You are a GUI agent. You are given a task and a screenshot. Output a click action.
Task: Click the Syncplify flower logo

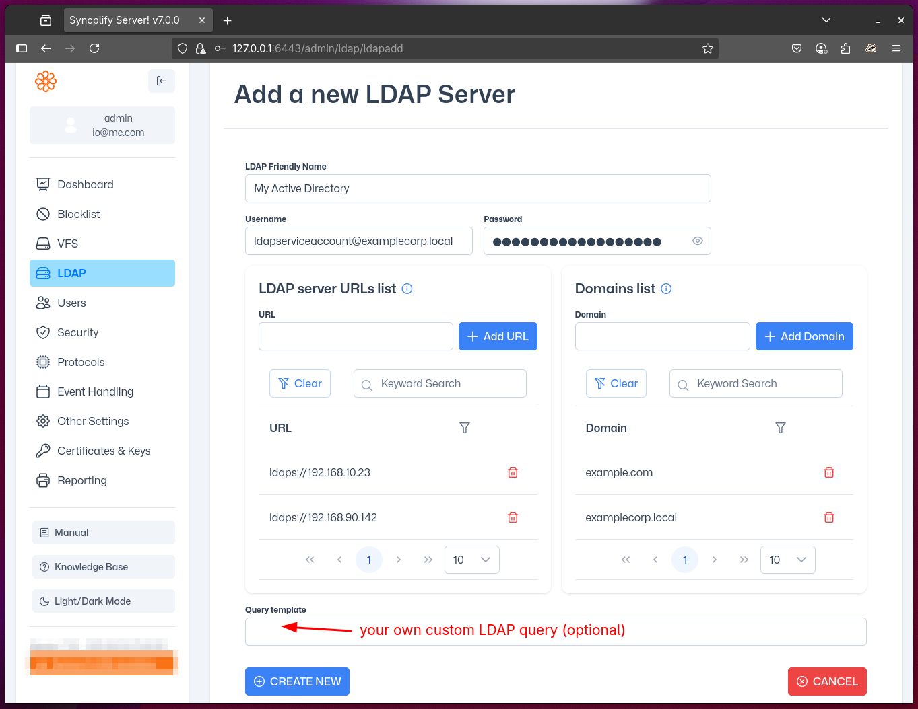coord(46,81)
